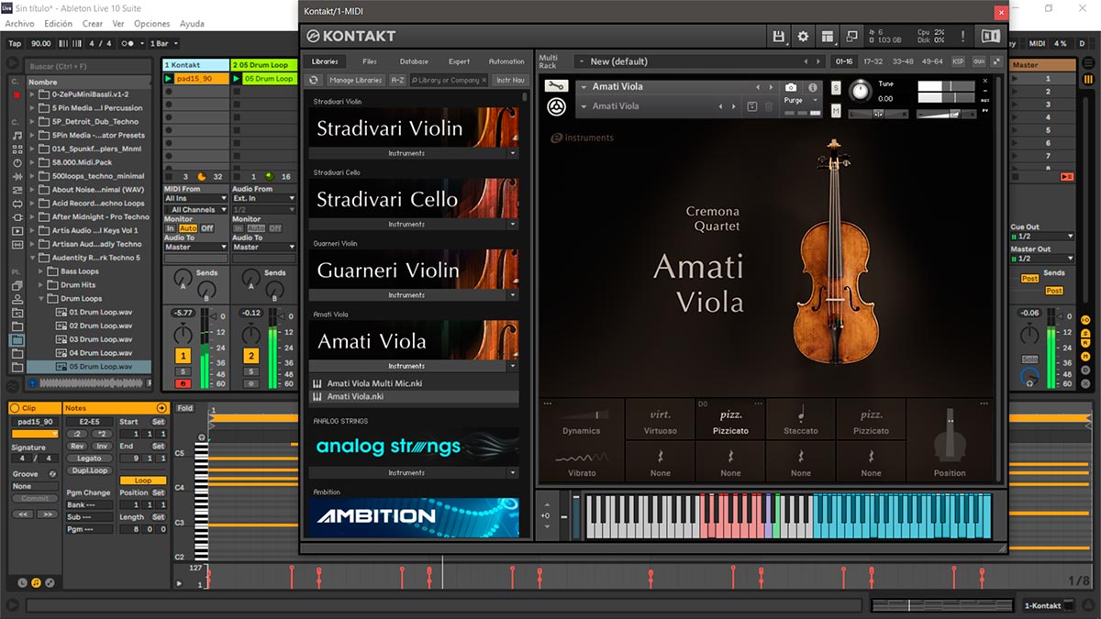Set track 1 Monitor to In
Viewport: 1101px width, 619px height.
(170, 228)
